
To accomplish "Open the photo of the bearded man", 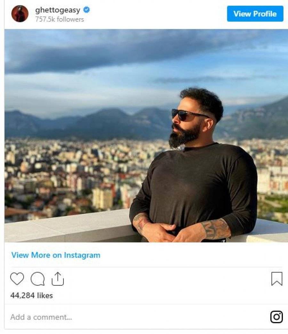I will point(146,136).
